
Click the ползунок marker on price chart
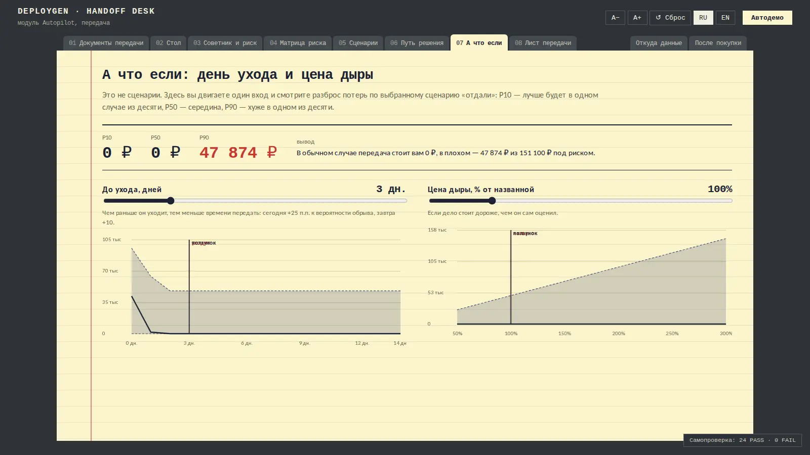click(525, 234)
